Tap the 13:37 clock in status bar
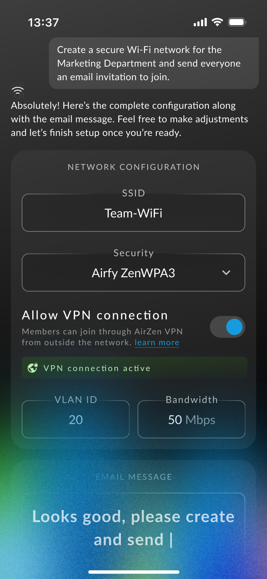 pyautogui.click(x=43, y=22)
